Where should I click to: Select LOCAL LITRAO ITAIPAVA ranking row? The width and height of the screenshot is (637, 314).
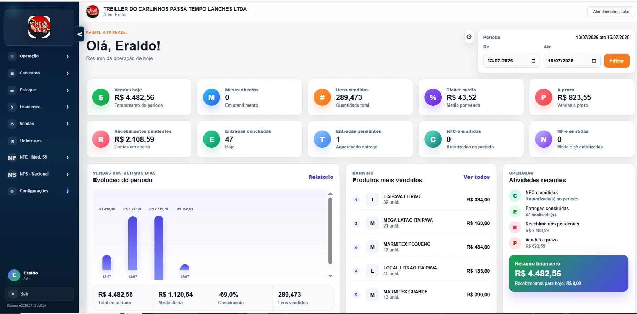(x=421, y=271)
